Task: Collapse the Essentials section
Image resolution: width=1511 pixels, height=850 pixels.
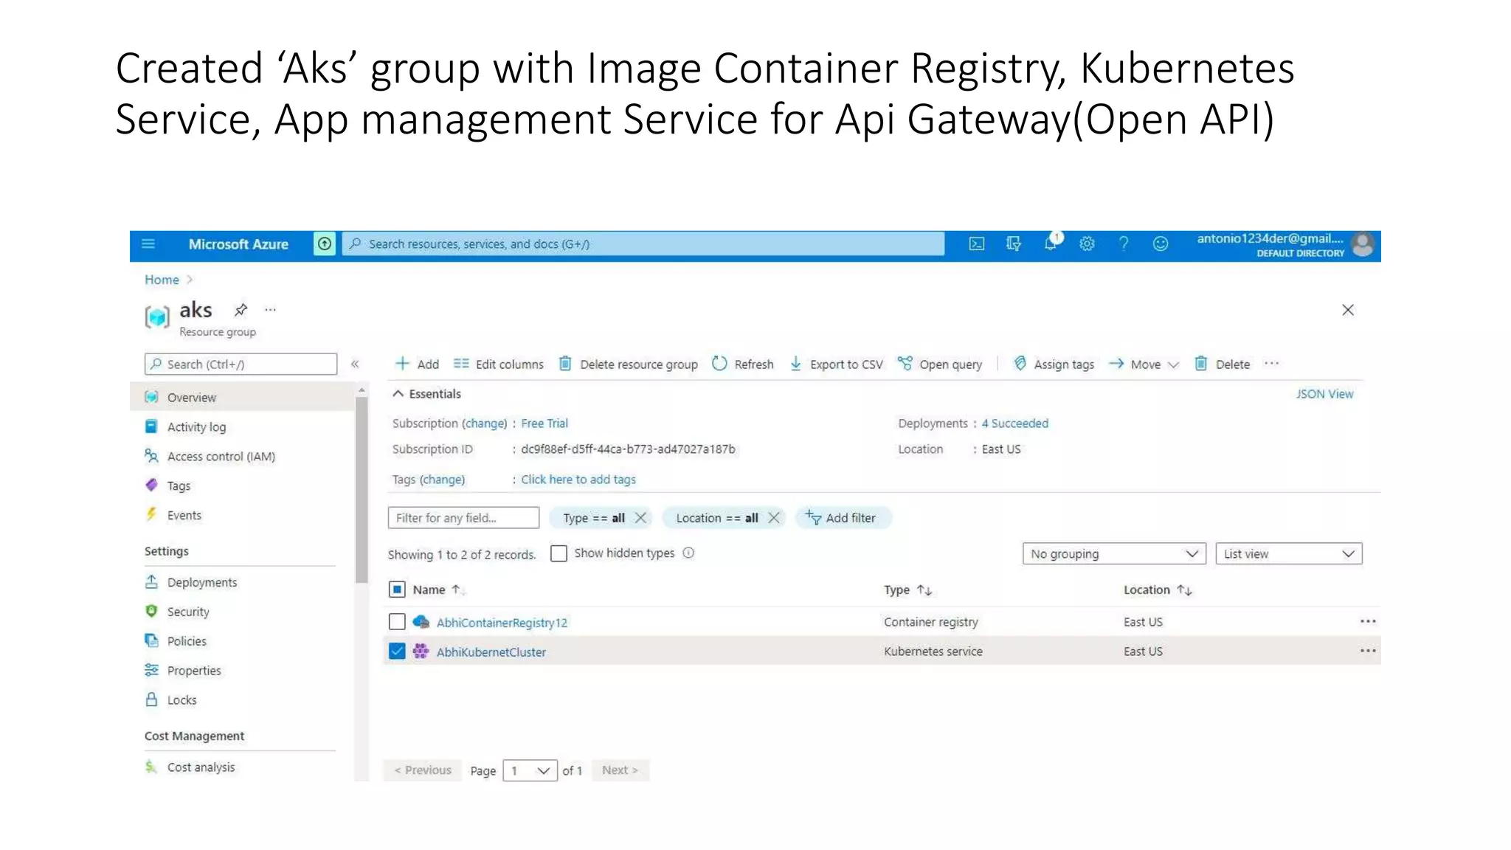Action: [426, 394]
